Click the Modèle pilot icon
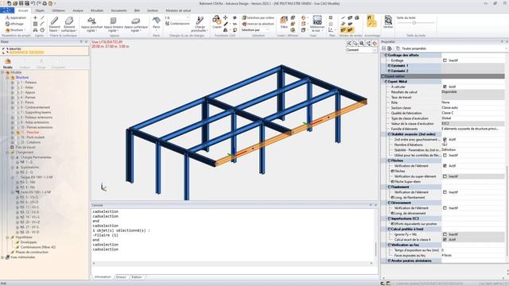The width and height of the screenshot is (509, 286). click(x=8, y=61)
